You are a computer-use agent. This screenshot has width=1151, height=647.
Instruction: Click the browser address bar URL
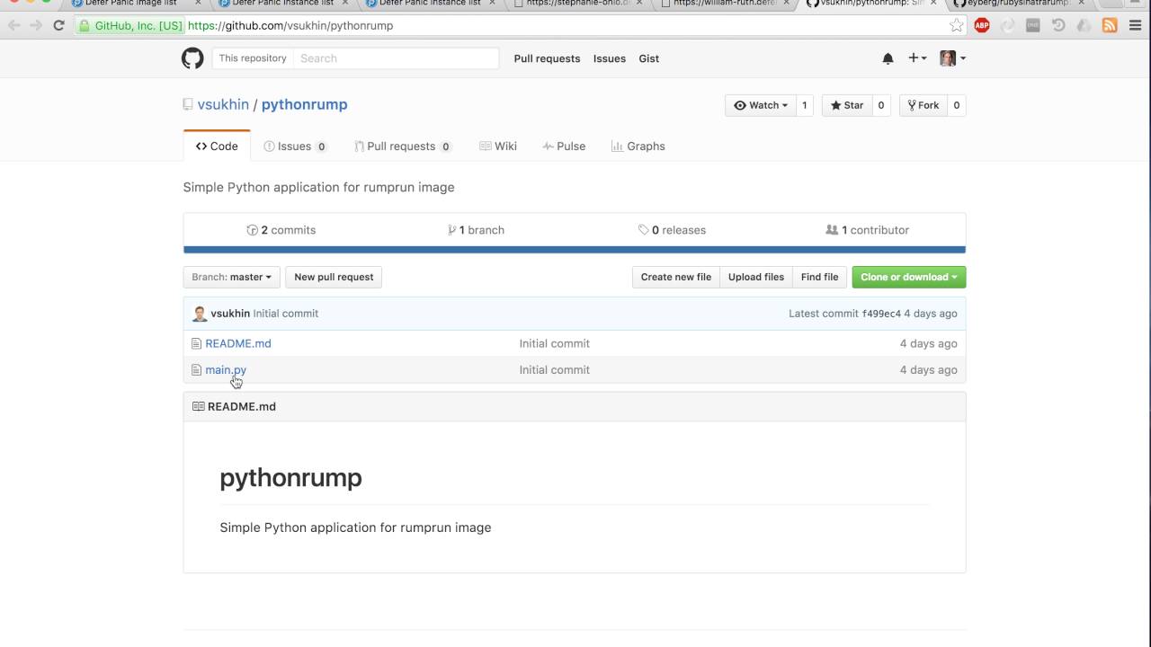[x=290, y=25]
